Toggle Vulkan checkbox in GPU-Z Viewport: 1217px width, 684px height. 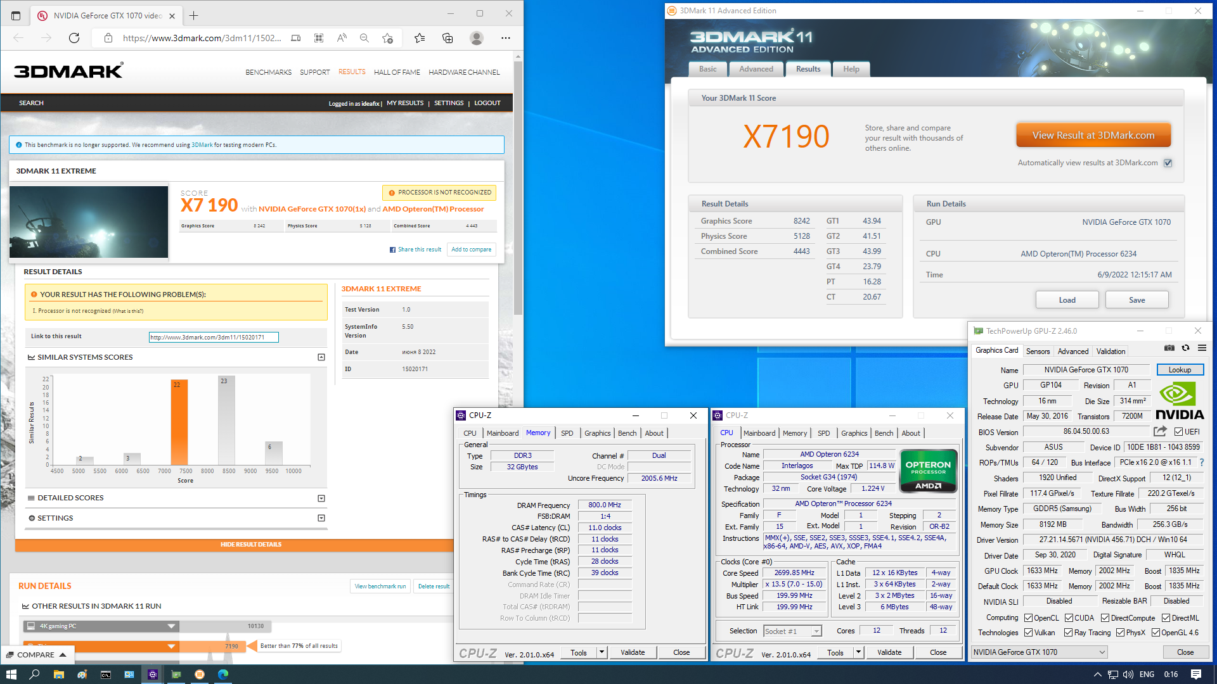[1028, 633]
